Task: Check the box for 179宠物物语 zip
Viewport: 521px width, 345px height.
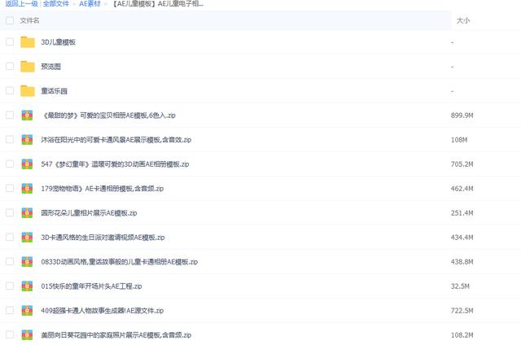Action: coord(10,188)
